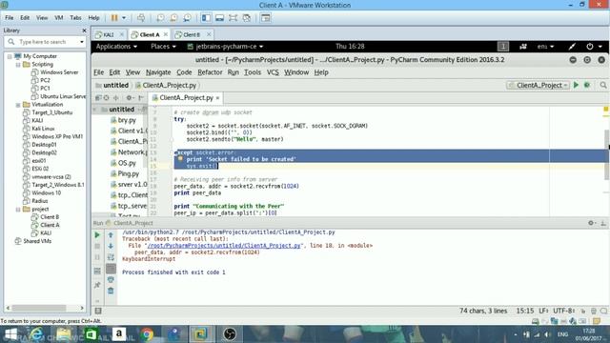Open the ClientA_Project.py traceback link
610x343 pixels.
(x=224, y=246)
